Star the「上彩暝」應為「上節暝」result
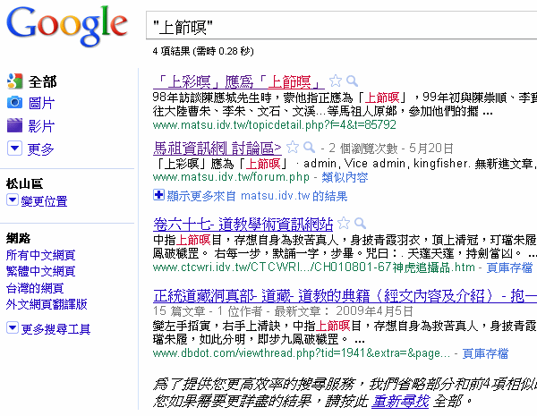The image size is (537, 416). click(336, 81)
